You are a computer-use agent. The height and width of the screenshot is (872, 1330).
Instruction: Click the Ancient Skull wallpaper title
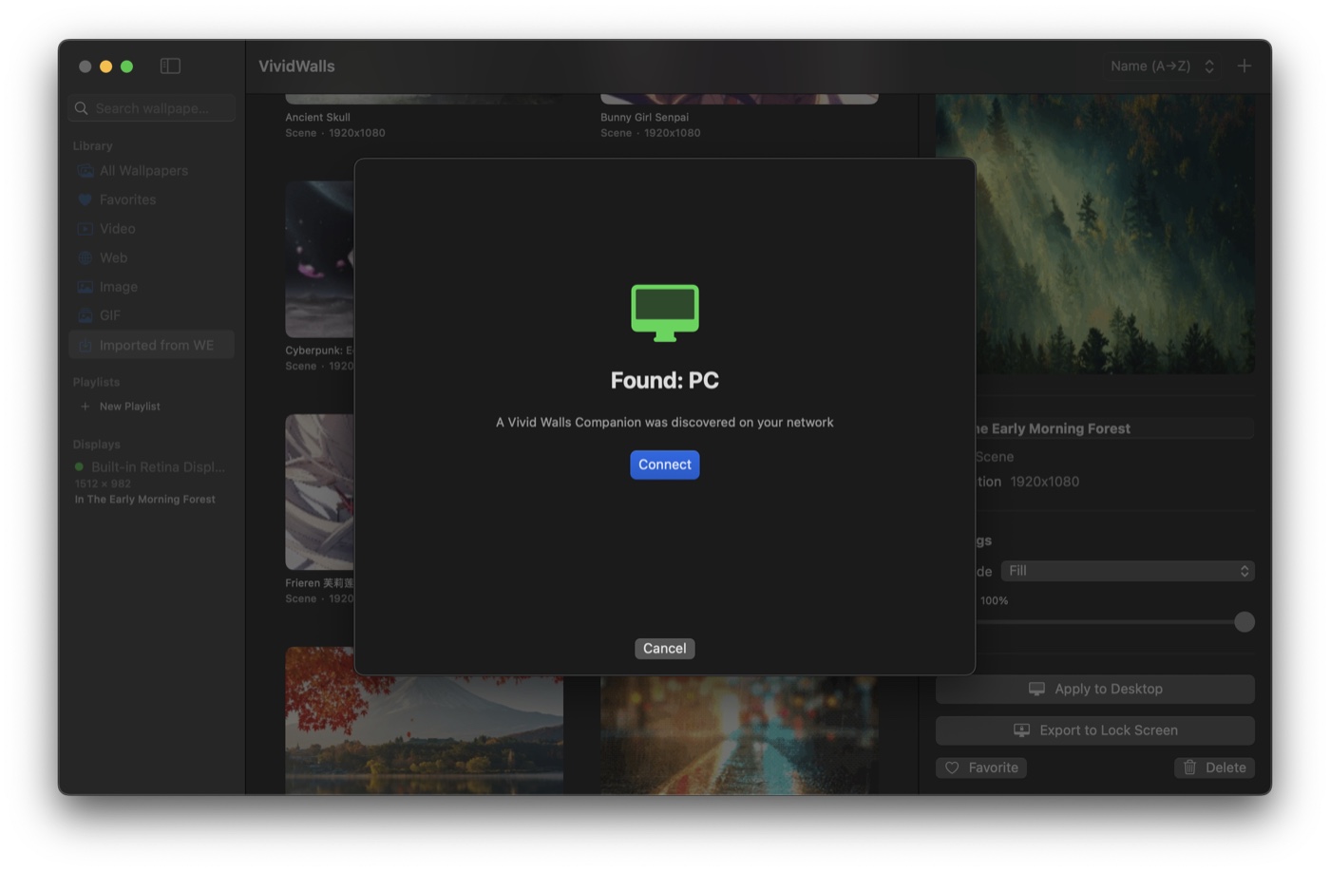[317, 118]
